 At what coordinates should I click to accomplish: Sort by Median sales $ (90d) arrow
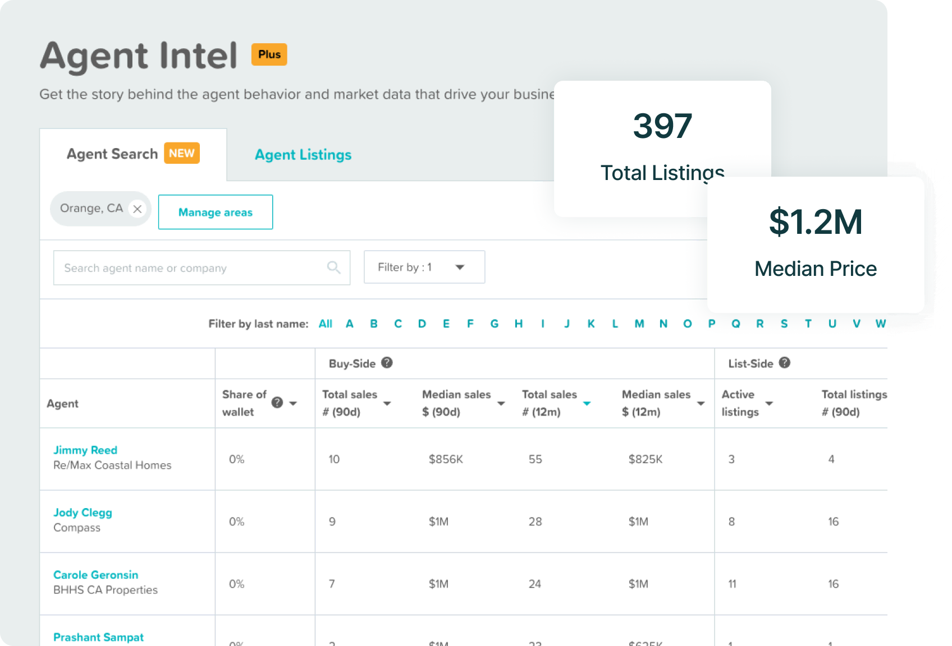pos(501,403)
